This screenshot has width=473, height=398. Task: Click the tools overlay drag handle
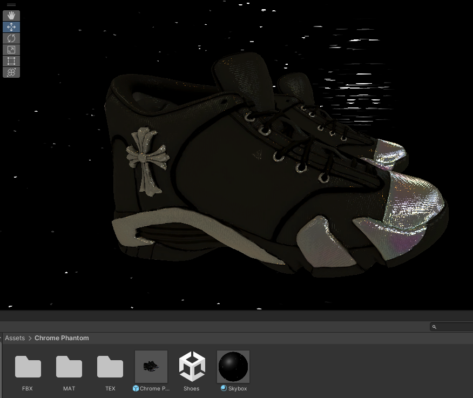coord(11,5)
